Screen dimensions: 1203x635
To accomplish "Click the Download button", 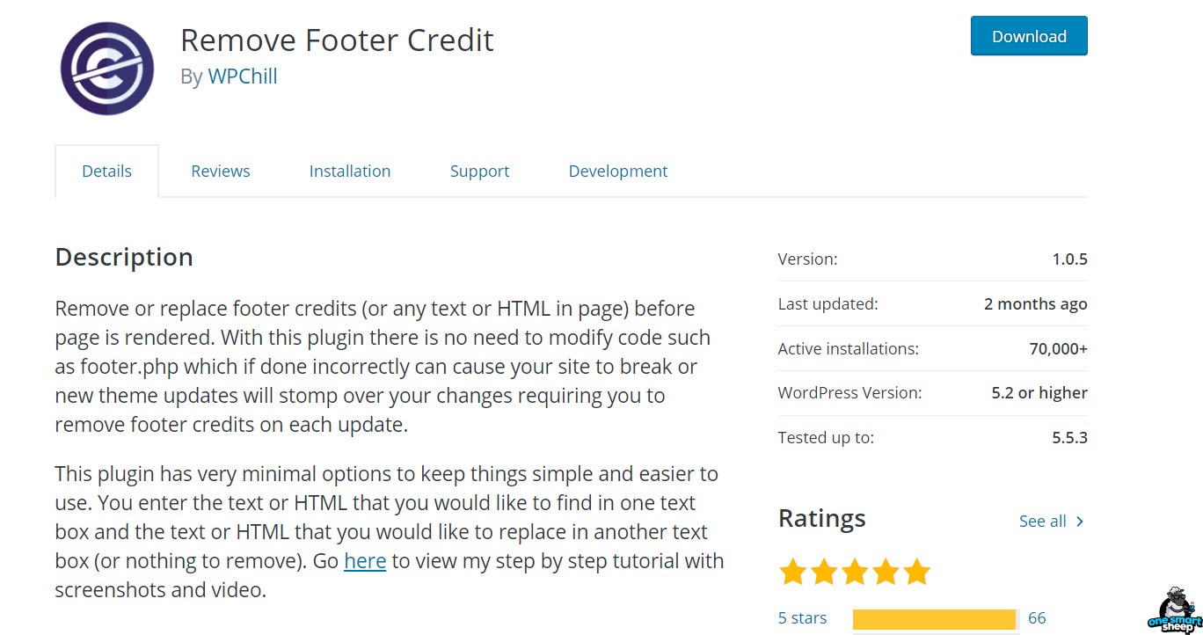I will click(1028, 36).
